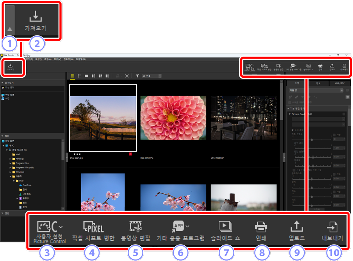
Task: Toggle the Picture Control section checkbox
Action: pos(344,114)
